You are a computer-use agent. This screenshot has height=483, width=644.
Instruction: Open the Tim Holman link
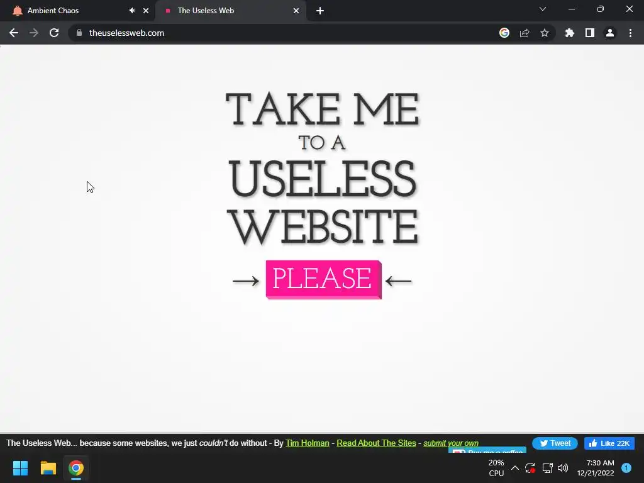tap(307, 443)
